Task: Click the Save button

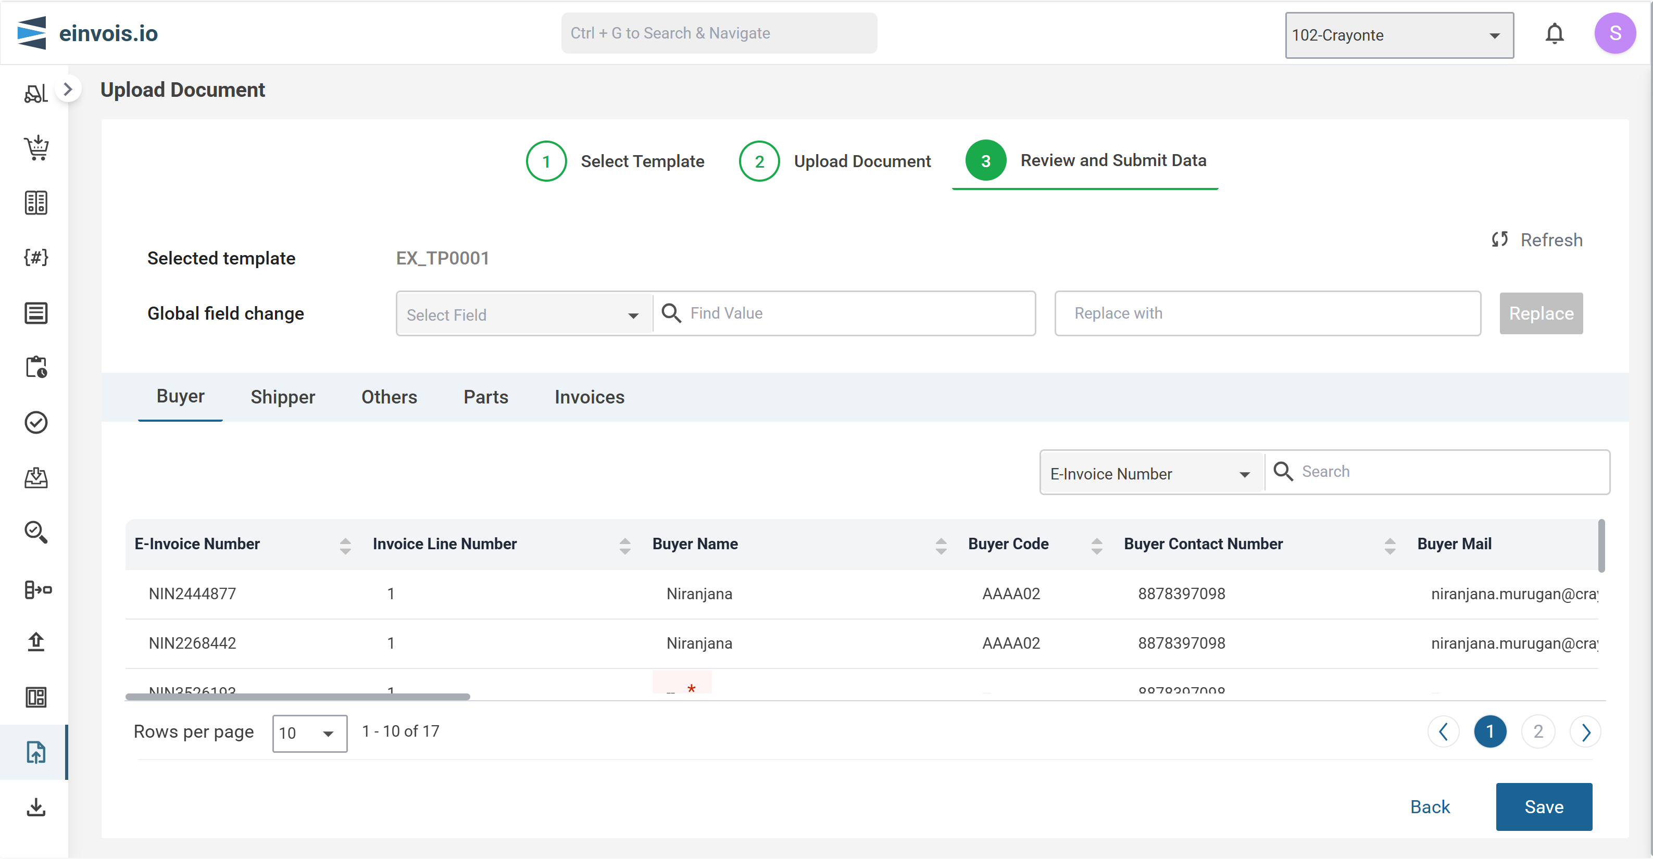Action: 1543,806
